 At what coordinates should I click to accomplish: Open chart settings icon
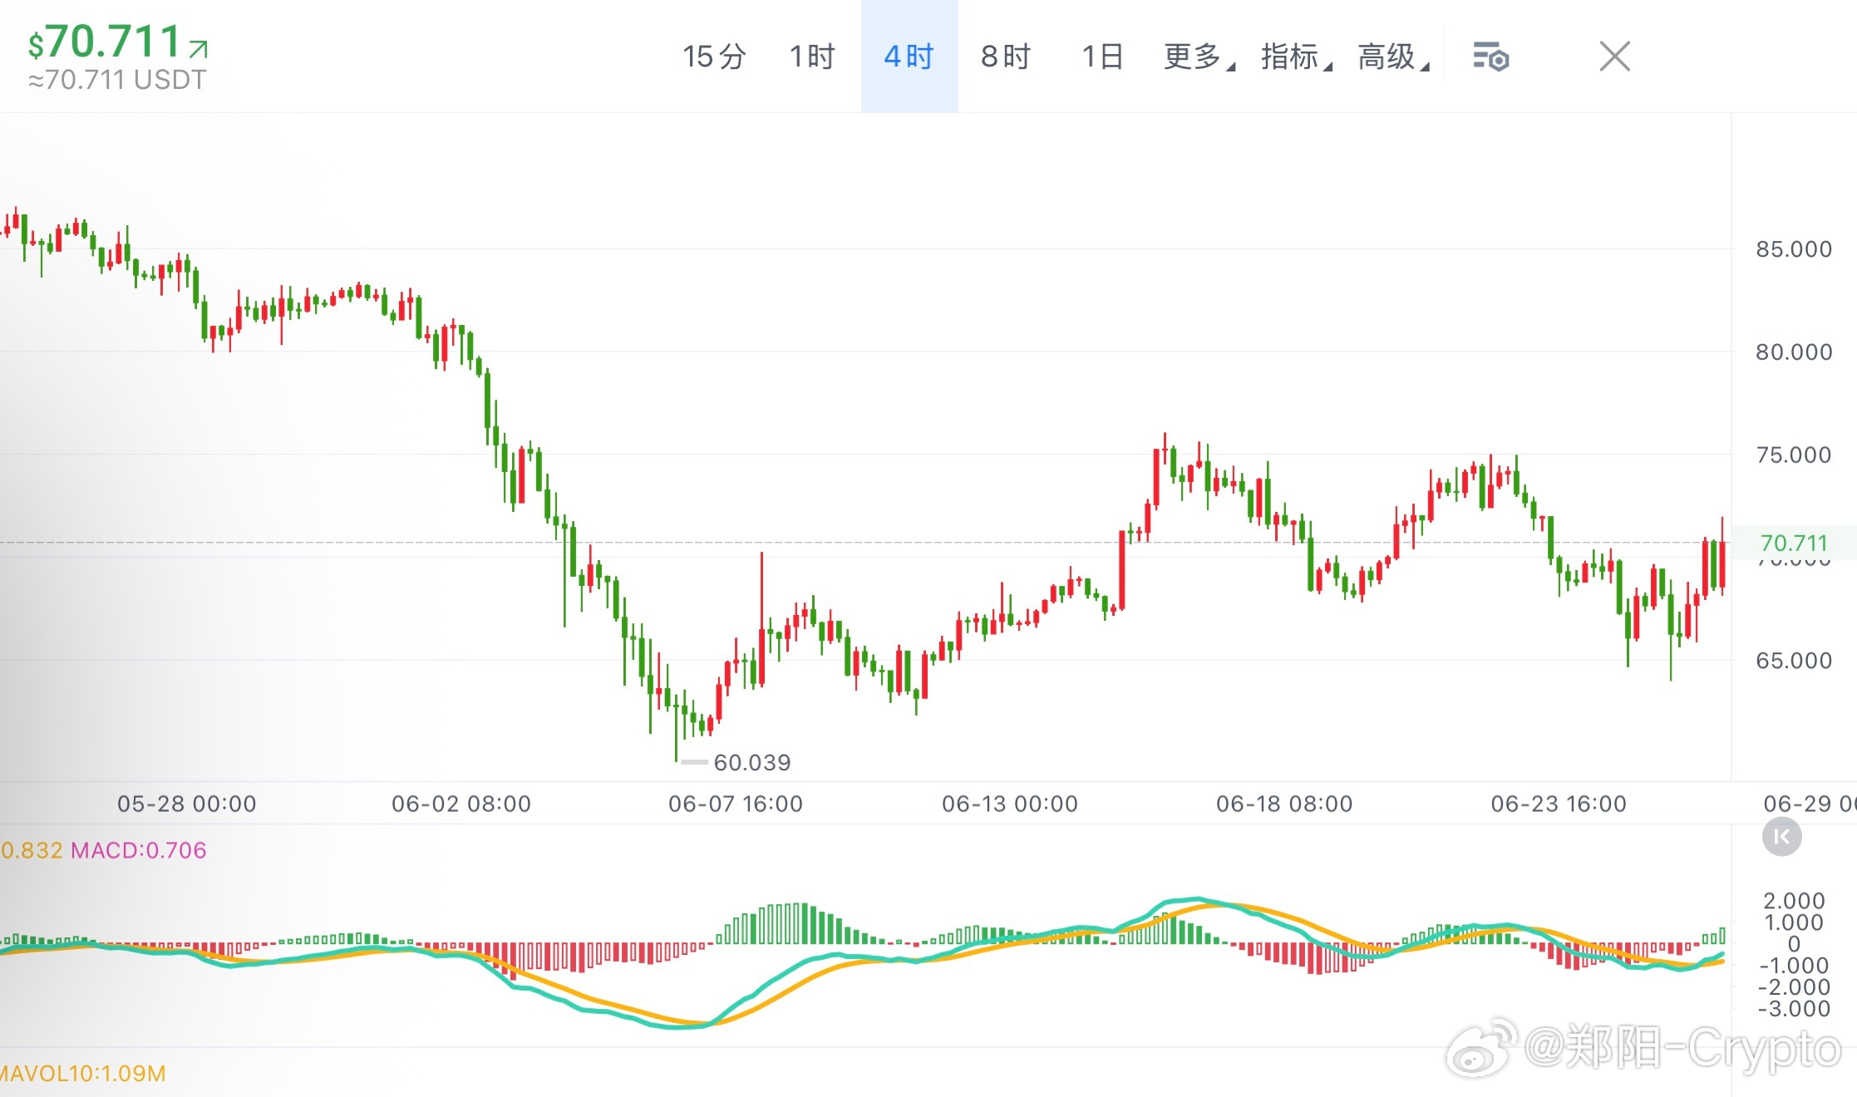point(1490,57)
